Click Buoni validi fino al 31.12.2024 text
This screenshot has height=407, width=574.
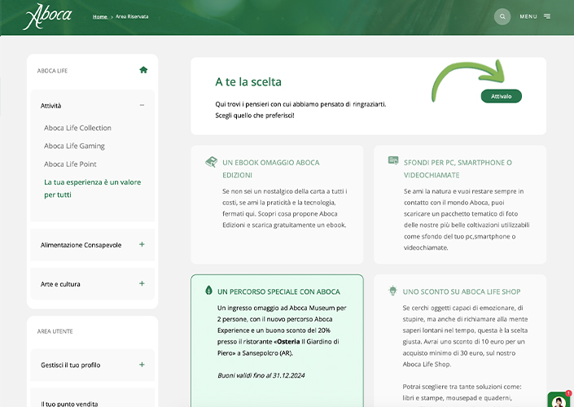[261, 375]
